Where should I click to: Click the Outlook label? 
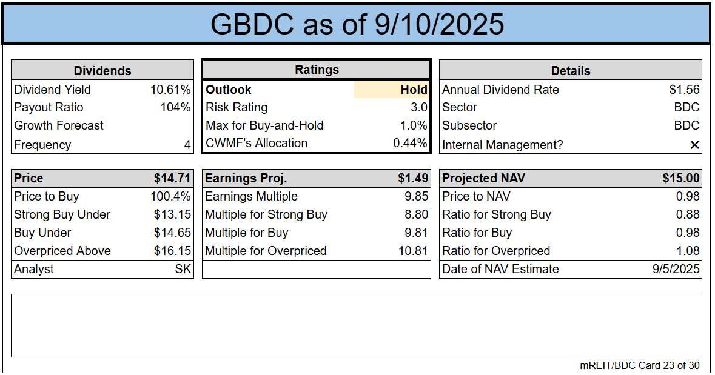pyautogui.click(x=229, y=90)
